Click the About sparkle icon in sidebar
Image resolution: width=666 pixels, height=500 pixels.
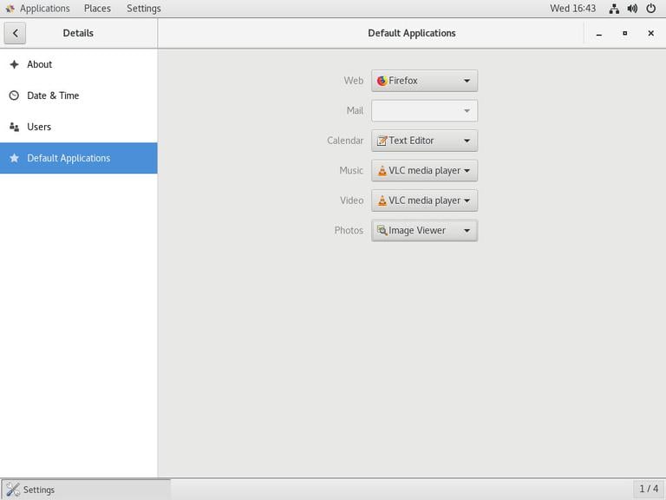pos(14,64)
